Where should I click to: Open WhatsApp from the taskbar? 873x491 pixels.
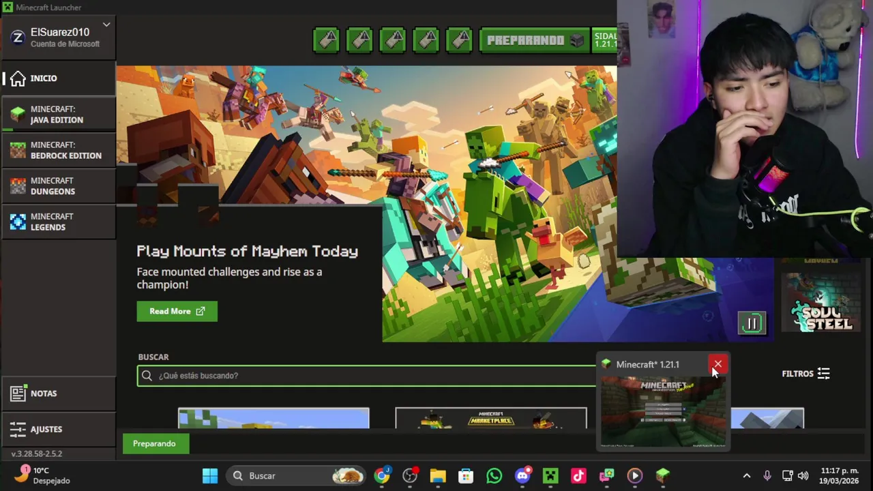pos(494,476)
